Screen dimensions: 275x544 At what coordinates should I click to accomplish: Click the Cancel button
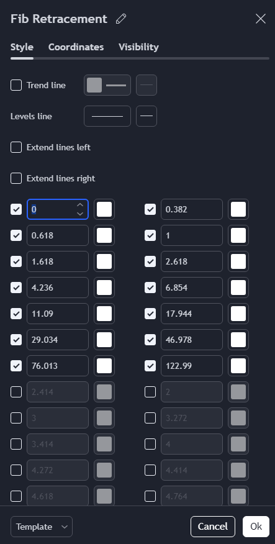[x=213, y=527]
